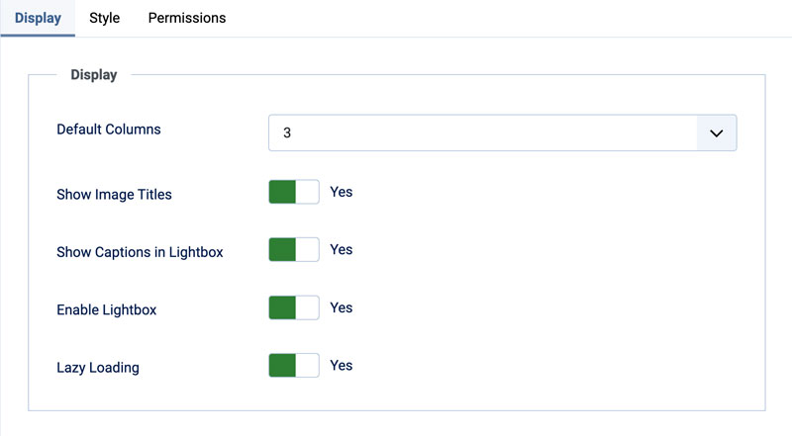Click the Yes text beside Enable Lightbox
This screenshot has width=792, height=436.
pos(342,308)
